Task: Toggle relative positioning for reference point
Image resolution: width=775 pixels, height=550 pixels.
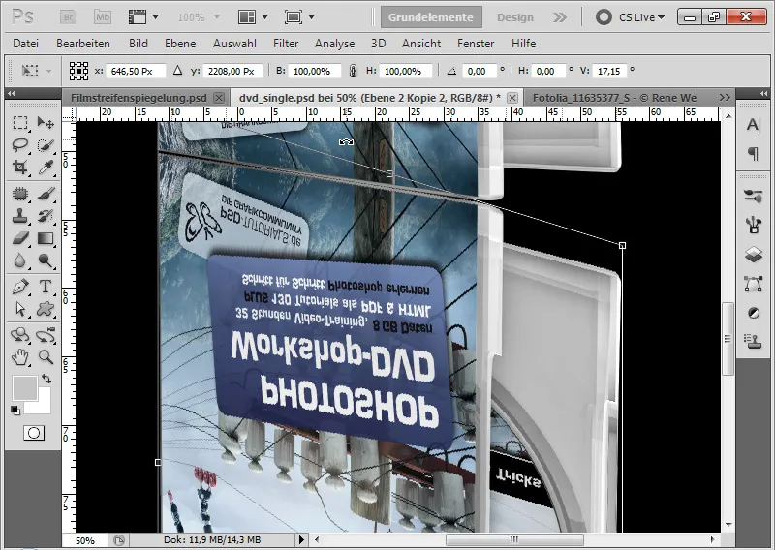Action: click(178, 71)
